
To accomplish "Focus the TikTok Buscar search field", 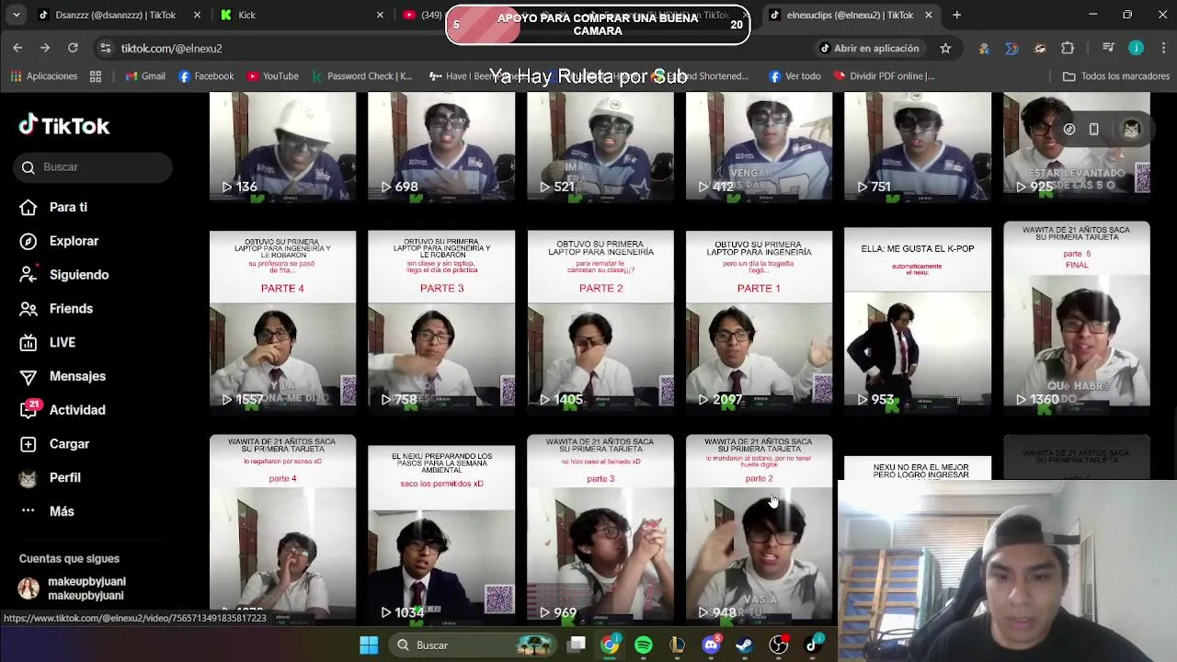I will (93, 166).
